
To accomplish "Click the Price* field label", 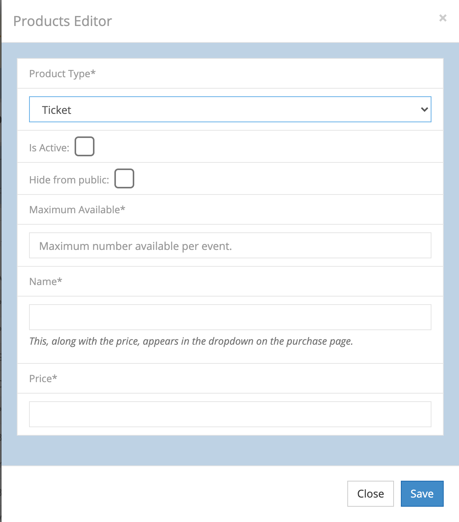I will pyautogui.click(x=43, y=379).
